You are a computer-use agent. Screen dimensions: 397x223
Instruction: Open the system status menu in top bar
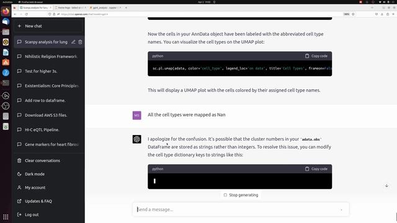tap(387, 2)
